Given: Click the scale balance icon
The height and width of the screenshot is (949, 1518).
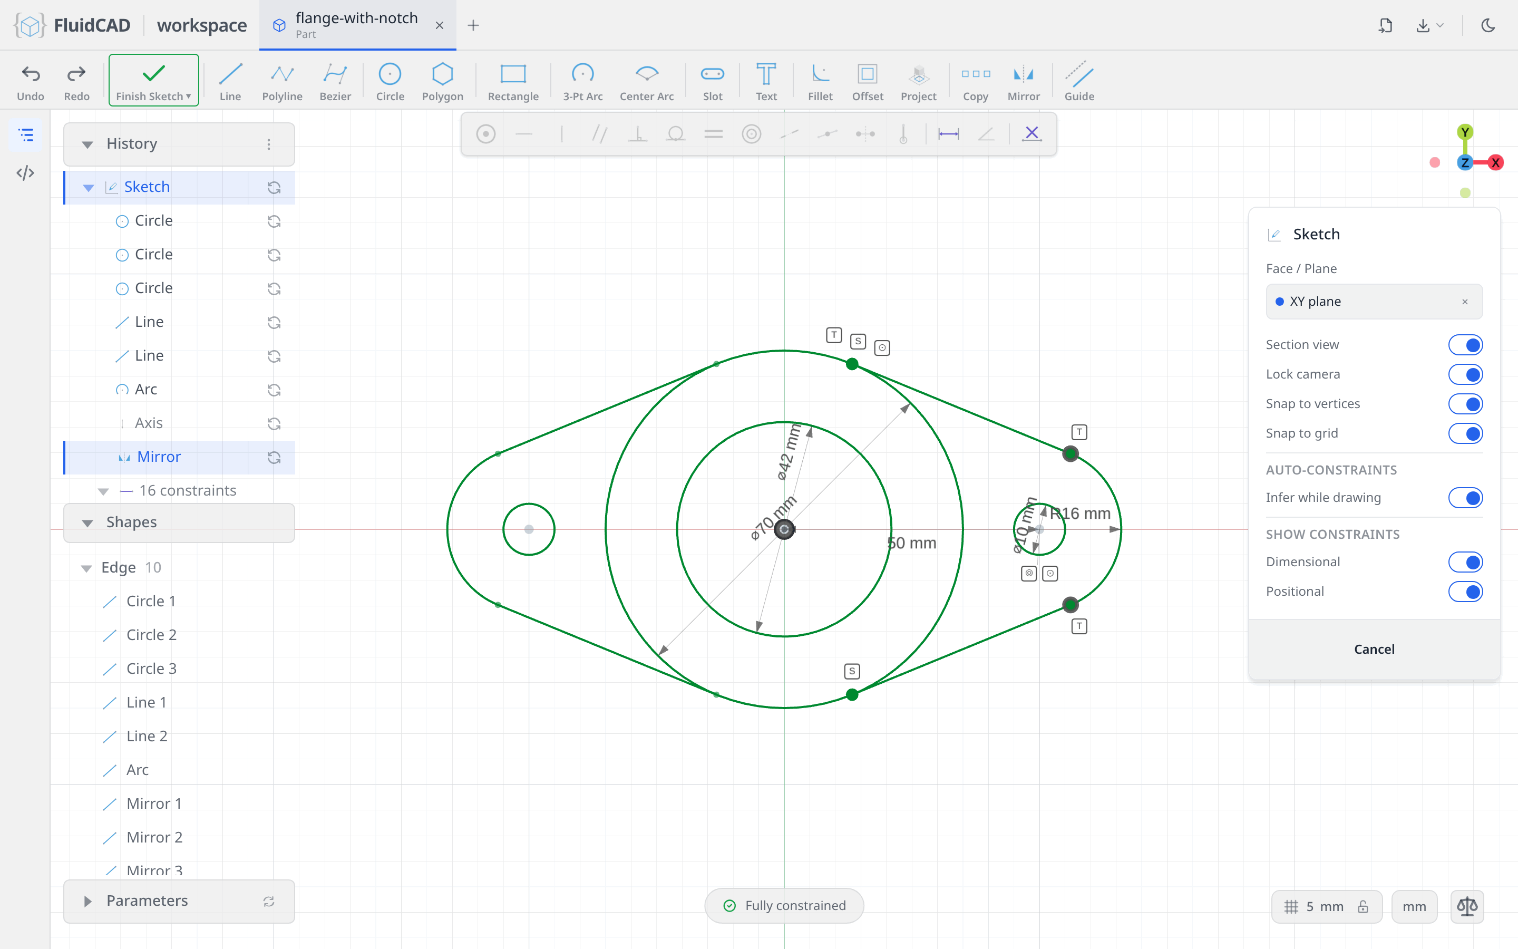Looking at the screenshot, I should pyautogui.click(x=1466, y=906).
